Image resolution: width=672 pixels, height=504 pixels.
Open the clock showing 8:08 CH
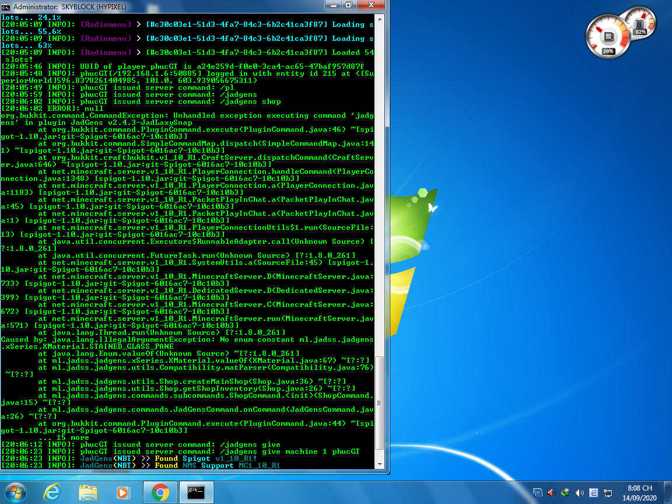pyautogui.click(x=640, y=492)
